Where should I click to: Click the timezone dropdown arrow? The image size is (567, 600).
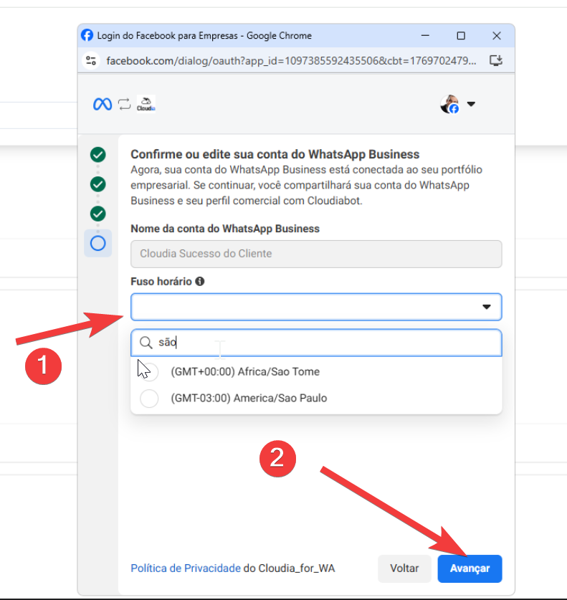(486, 307)
